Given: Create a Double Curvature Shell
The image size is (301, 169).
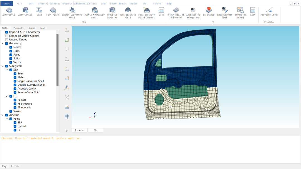Looking at the screenshot, I should (x=94, y=13).
